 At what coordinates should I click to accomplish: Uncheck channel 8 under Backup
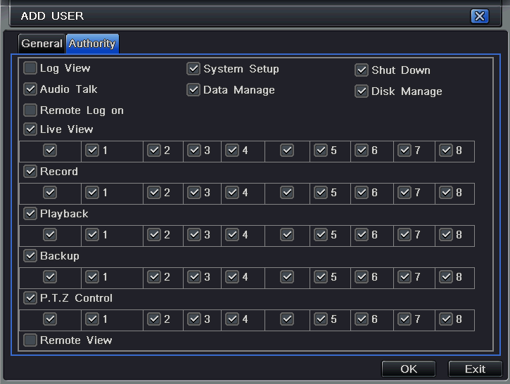pos(446,277)
